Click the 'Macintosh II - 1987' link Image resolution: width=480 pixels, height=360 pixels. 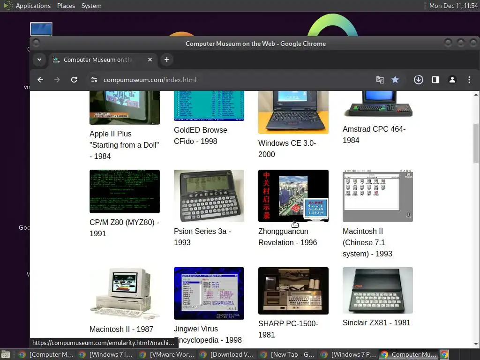[121, 329]
